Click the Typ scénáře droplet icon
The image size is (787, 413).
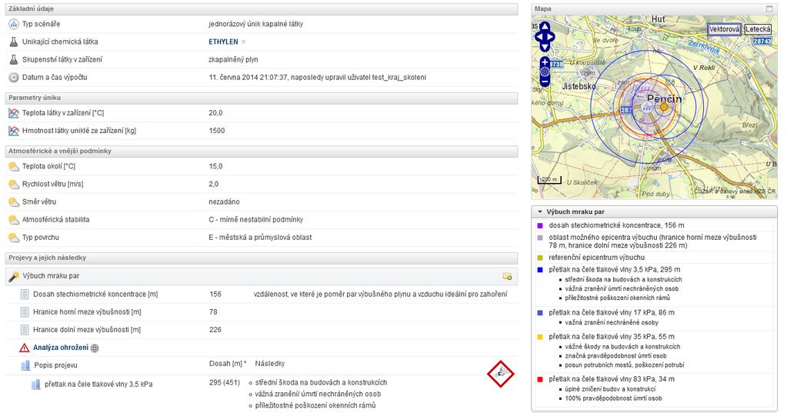click(14, 24)
